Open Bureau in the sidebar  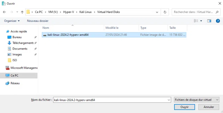click(17, 37)
